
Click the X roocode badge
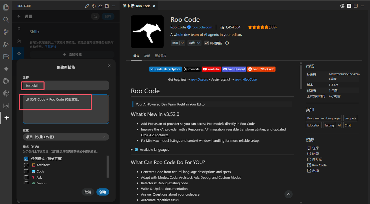click(192, 69)
